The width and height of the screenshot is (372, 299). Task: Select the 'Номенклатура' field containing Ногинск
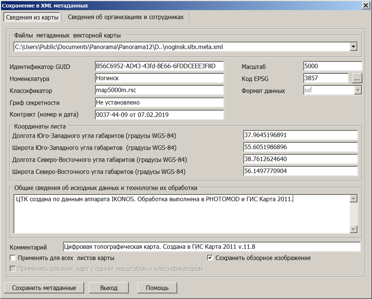tap(159, 78)
